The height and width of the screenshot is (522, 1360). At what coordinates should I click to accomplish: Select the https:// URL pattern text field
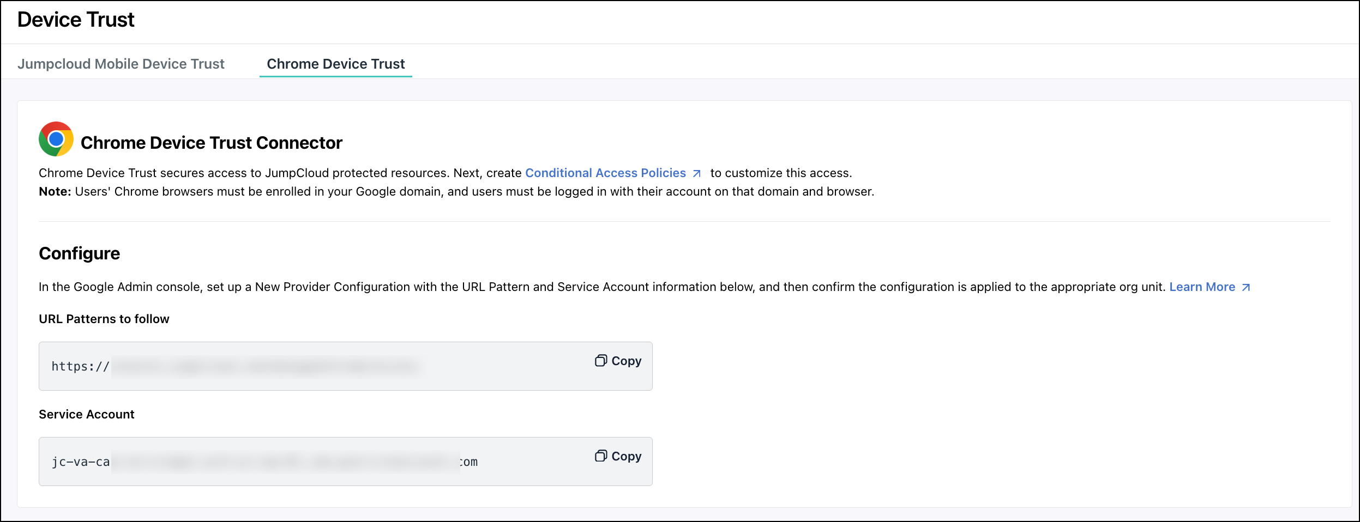coord(245,366)
